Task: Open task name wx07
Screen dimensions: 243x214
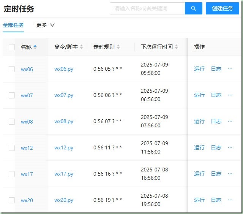Action: coord(27,95)
